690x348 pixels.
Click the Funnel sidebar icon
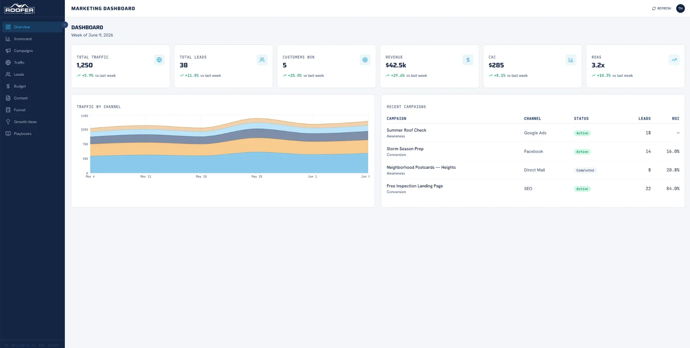pos(8,110)
